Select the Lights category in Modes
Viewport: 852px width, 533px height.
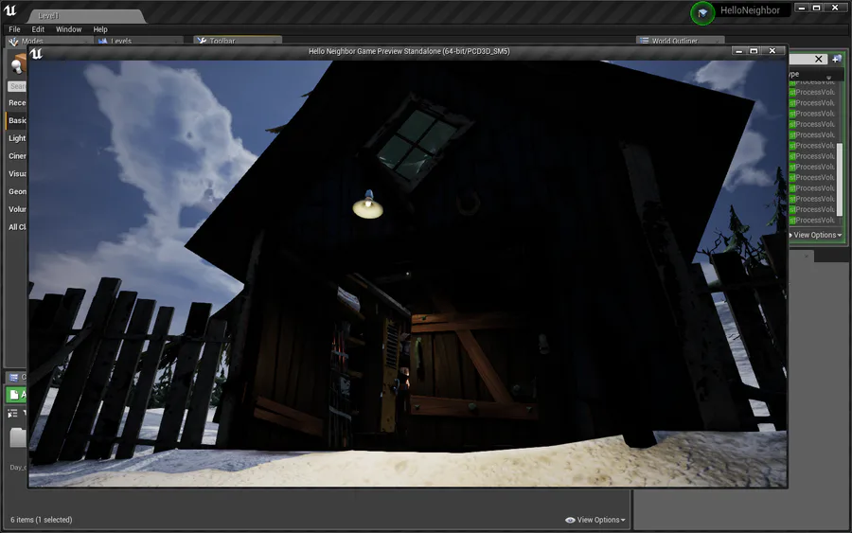coord(16,138)
